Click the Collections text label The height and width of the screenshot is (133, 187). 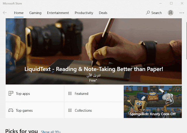(83, 111)
